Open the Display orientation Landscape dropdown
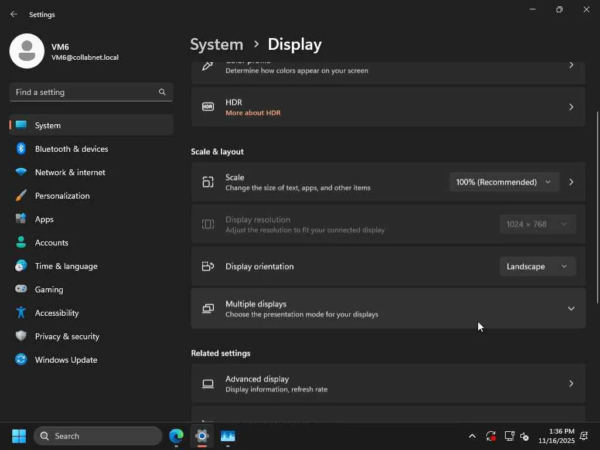Image resolution: width=600 pixels, height=450 pixels. [x=537, y=267]
